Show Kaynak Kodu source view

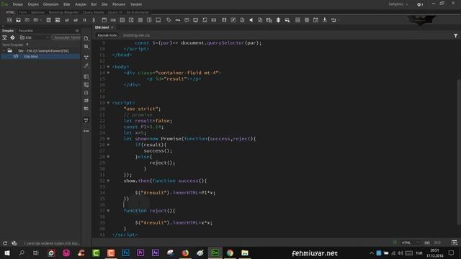point(107,35)
